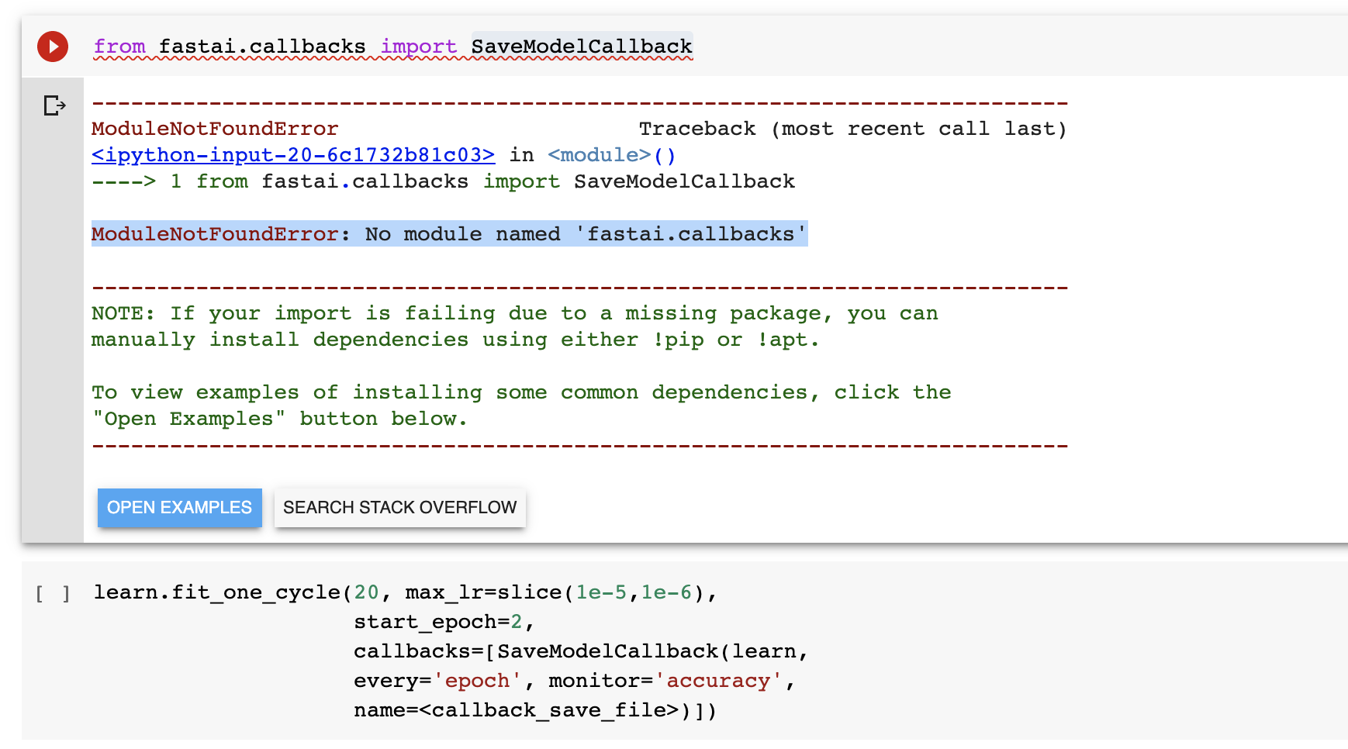
Task: Click the 'epoch' string in the code
Action: pyautogui.click(x=477, y=681)
